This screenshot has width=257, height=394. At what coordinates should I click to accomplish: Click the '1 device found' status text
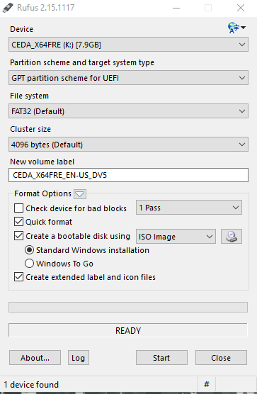31,385
